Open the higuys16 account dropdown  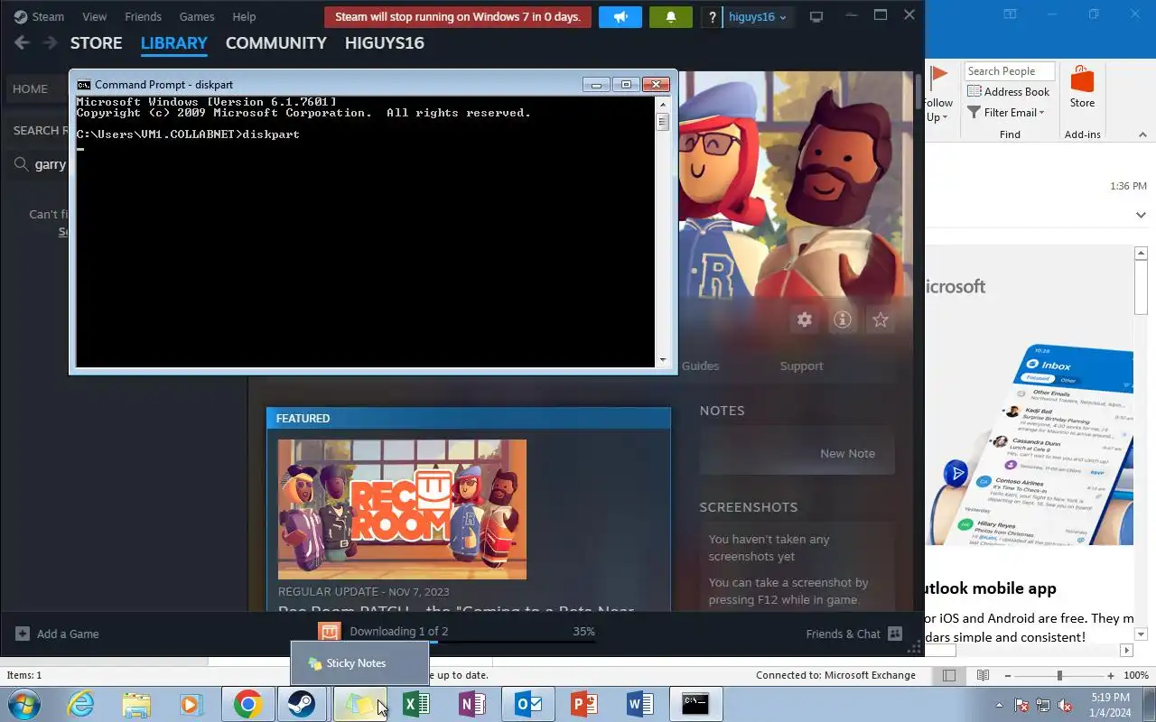click(x=758, y=17)
